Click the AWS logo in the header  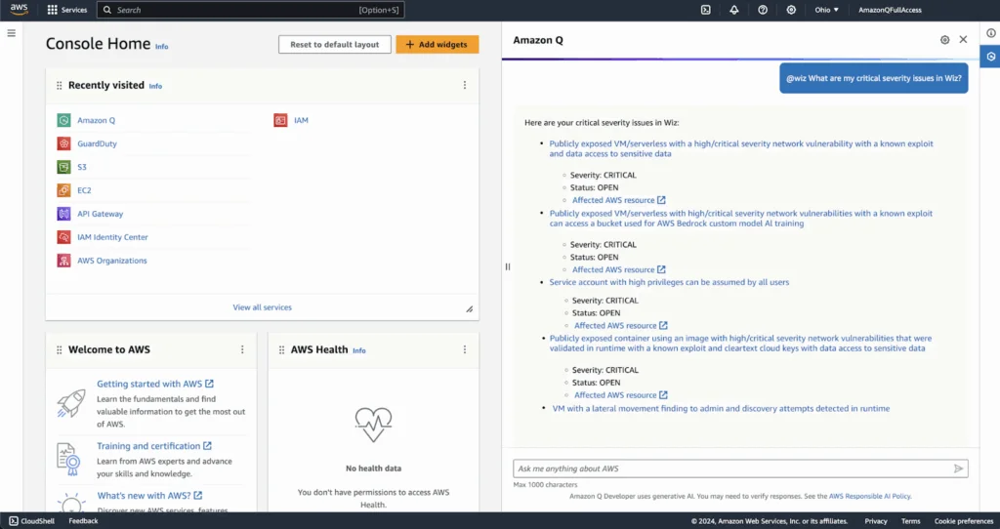tap(20, 10)
